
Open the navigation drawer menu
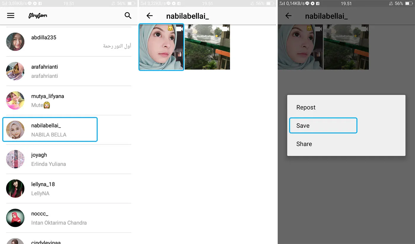click(x=11, y=16)
